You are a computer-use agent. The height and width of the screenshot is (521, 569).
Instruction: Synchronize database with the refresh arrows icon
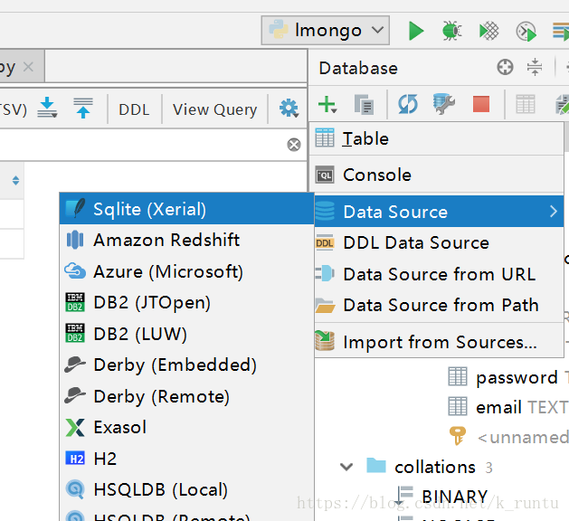point(408,105)
